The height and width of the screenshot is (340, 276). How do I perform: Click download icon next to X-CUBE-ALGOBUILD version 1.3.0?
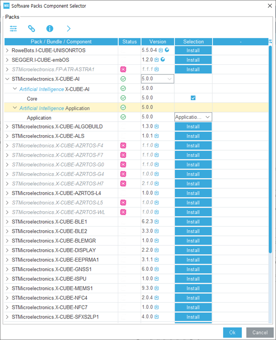[157, 126]
